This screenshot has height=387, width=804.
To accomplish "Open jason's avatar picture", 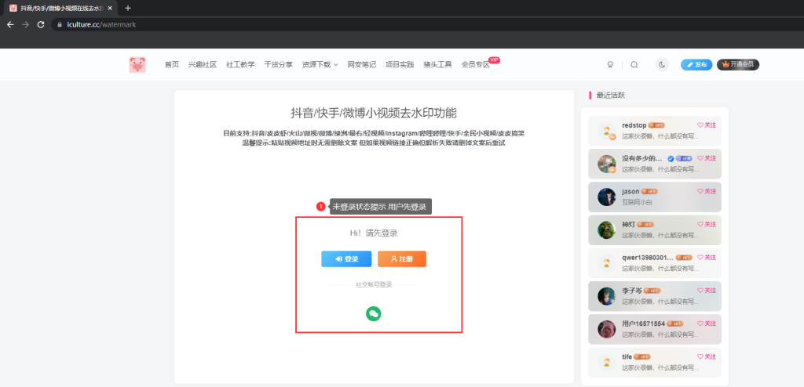I will pos(607,197).
